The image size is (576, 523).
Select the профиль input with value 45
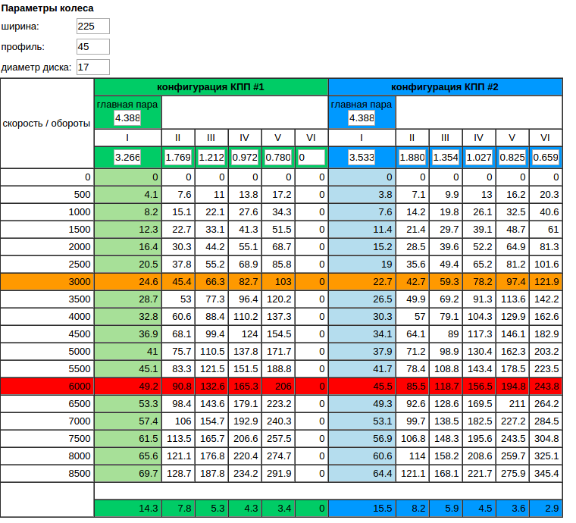point(93,47)
